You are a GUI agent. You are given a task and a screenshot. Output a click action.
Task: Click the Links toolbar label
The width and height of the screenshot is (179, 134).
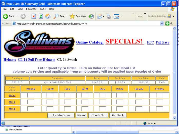tap(140, 16)
